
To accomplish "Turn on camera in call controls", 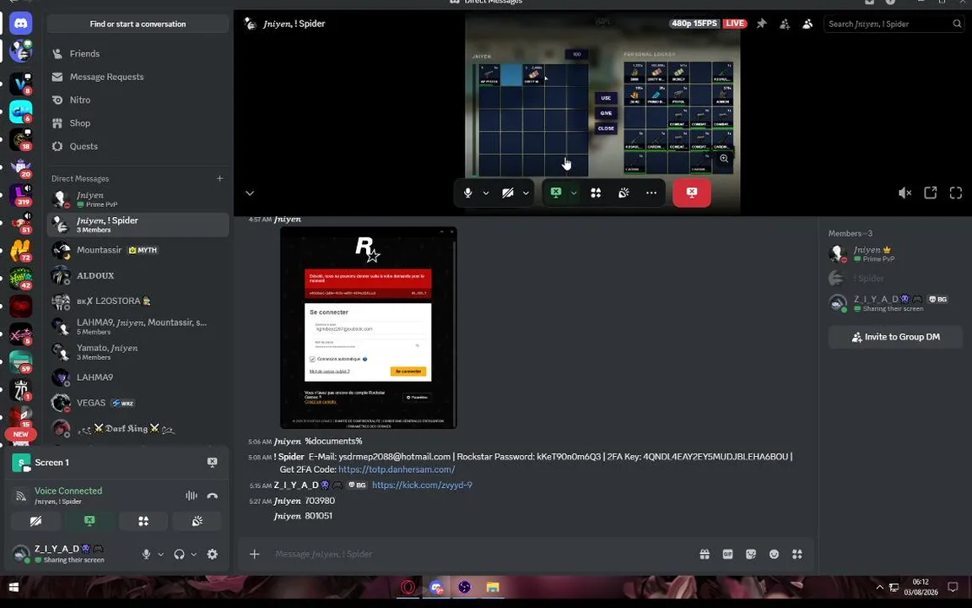I will [x=508, y=193].
